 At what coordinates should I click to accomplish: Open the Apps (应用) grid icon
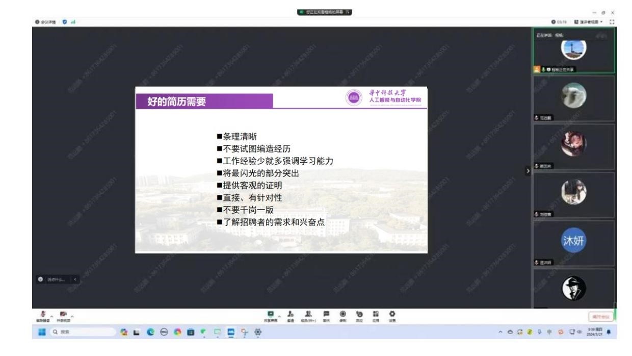pos(377,314)
